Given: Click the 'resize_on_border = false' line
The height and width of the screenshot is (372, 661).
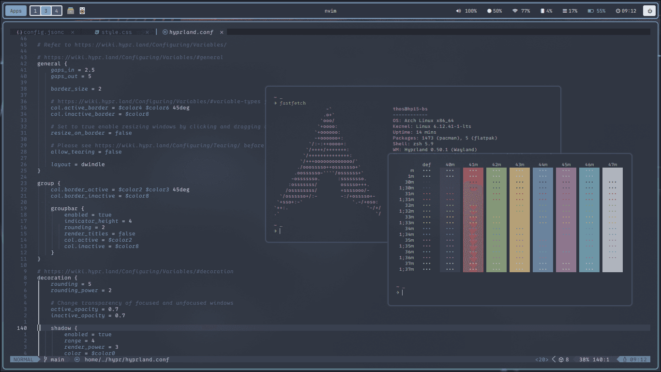Looking at the screenshot, I should coord(91,133).
